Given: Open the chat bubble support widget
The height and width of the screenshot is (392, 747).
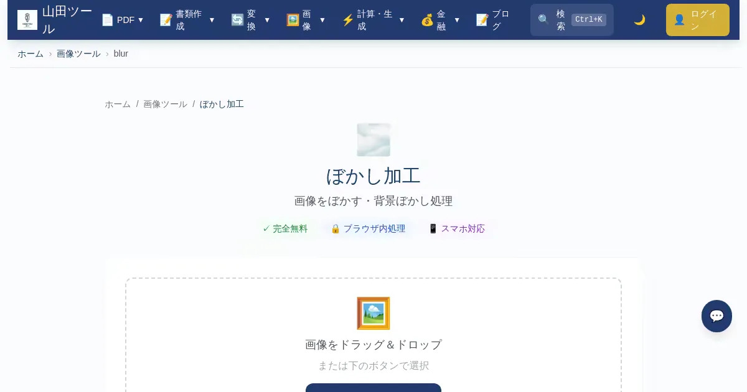Looking at the screenshot, I should coord(716,316).
